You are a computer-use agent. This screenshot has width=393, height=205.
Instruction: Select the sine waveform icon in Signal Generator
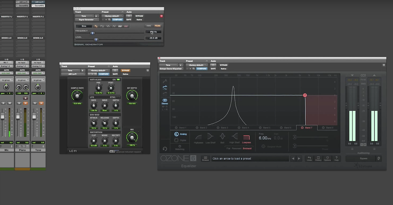[96, 26]
